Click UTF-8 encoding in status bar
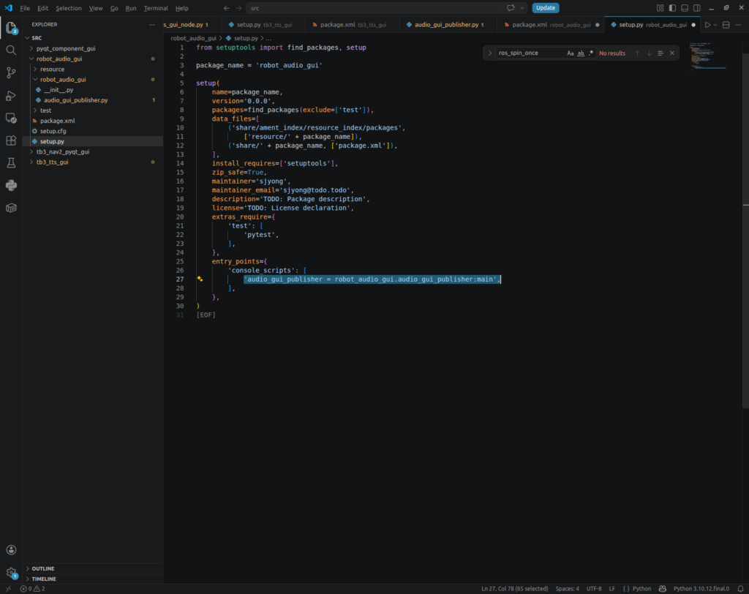The height and width of the screenshot is (594, 749). coord(594,589)
